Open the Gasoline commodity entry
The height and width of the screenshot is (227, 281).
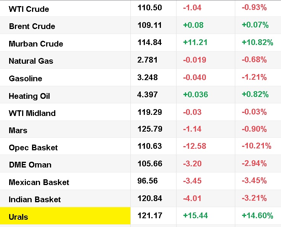pyautogui.click(x=26, y=79)
